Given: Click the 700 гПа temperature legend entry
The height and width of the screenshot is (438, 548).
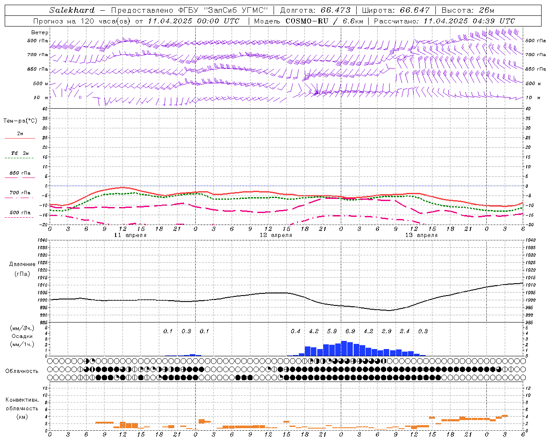Looking at the screenshot, I should (20, 192).
